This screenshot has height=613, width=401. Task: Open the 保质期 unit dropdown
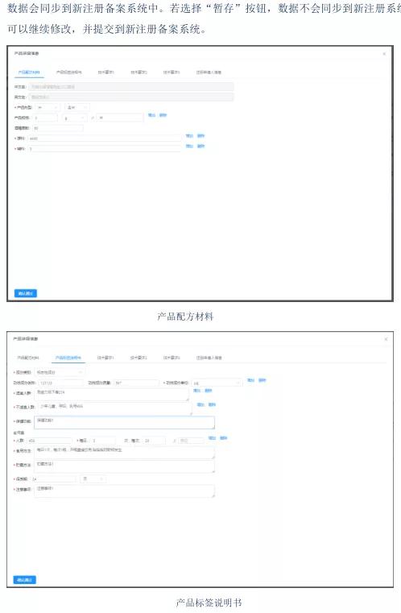pyautogui.click(x=93, y=478)
